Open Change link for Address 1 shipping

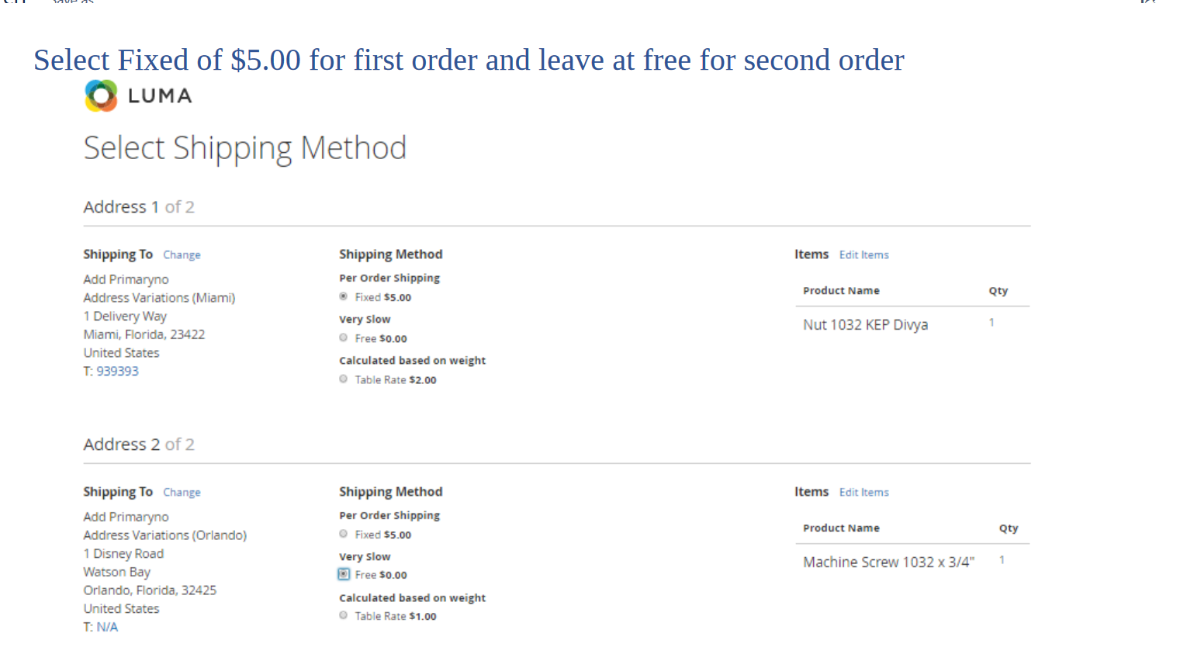(182, 254)
